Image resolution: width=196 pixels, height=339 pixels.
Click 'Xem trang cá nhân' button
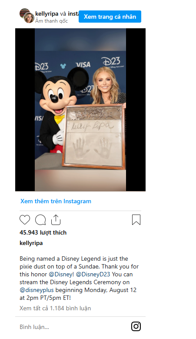(x=110, y=17)
